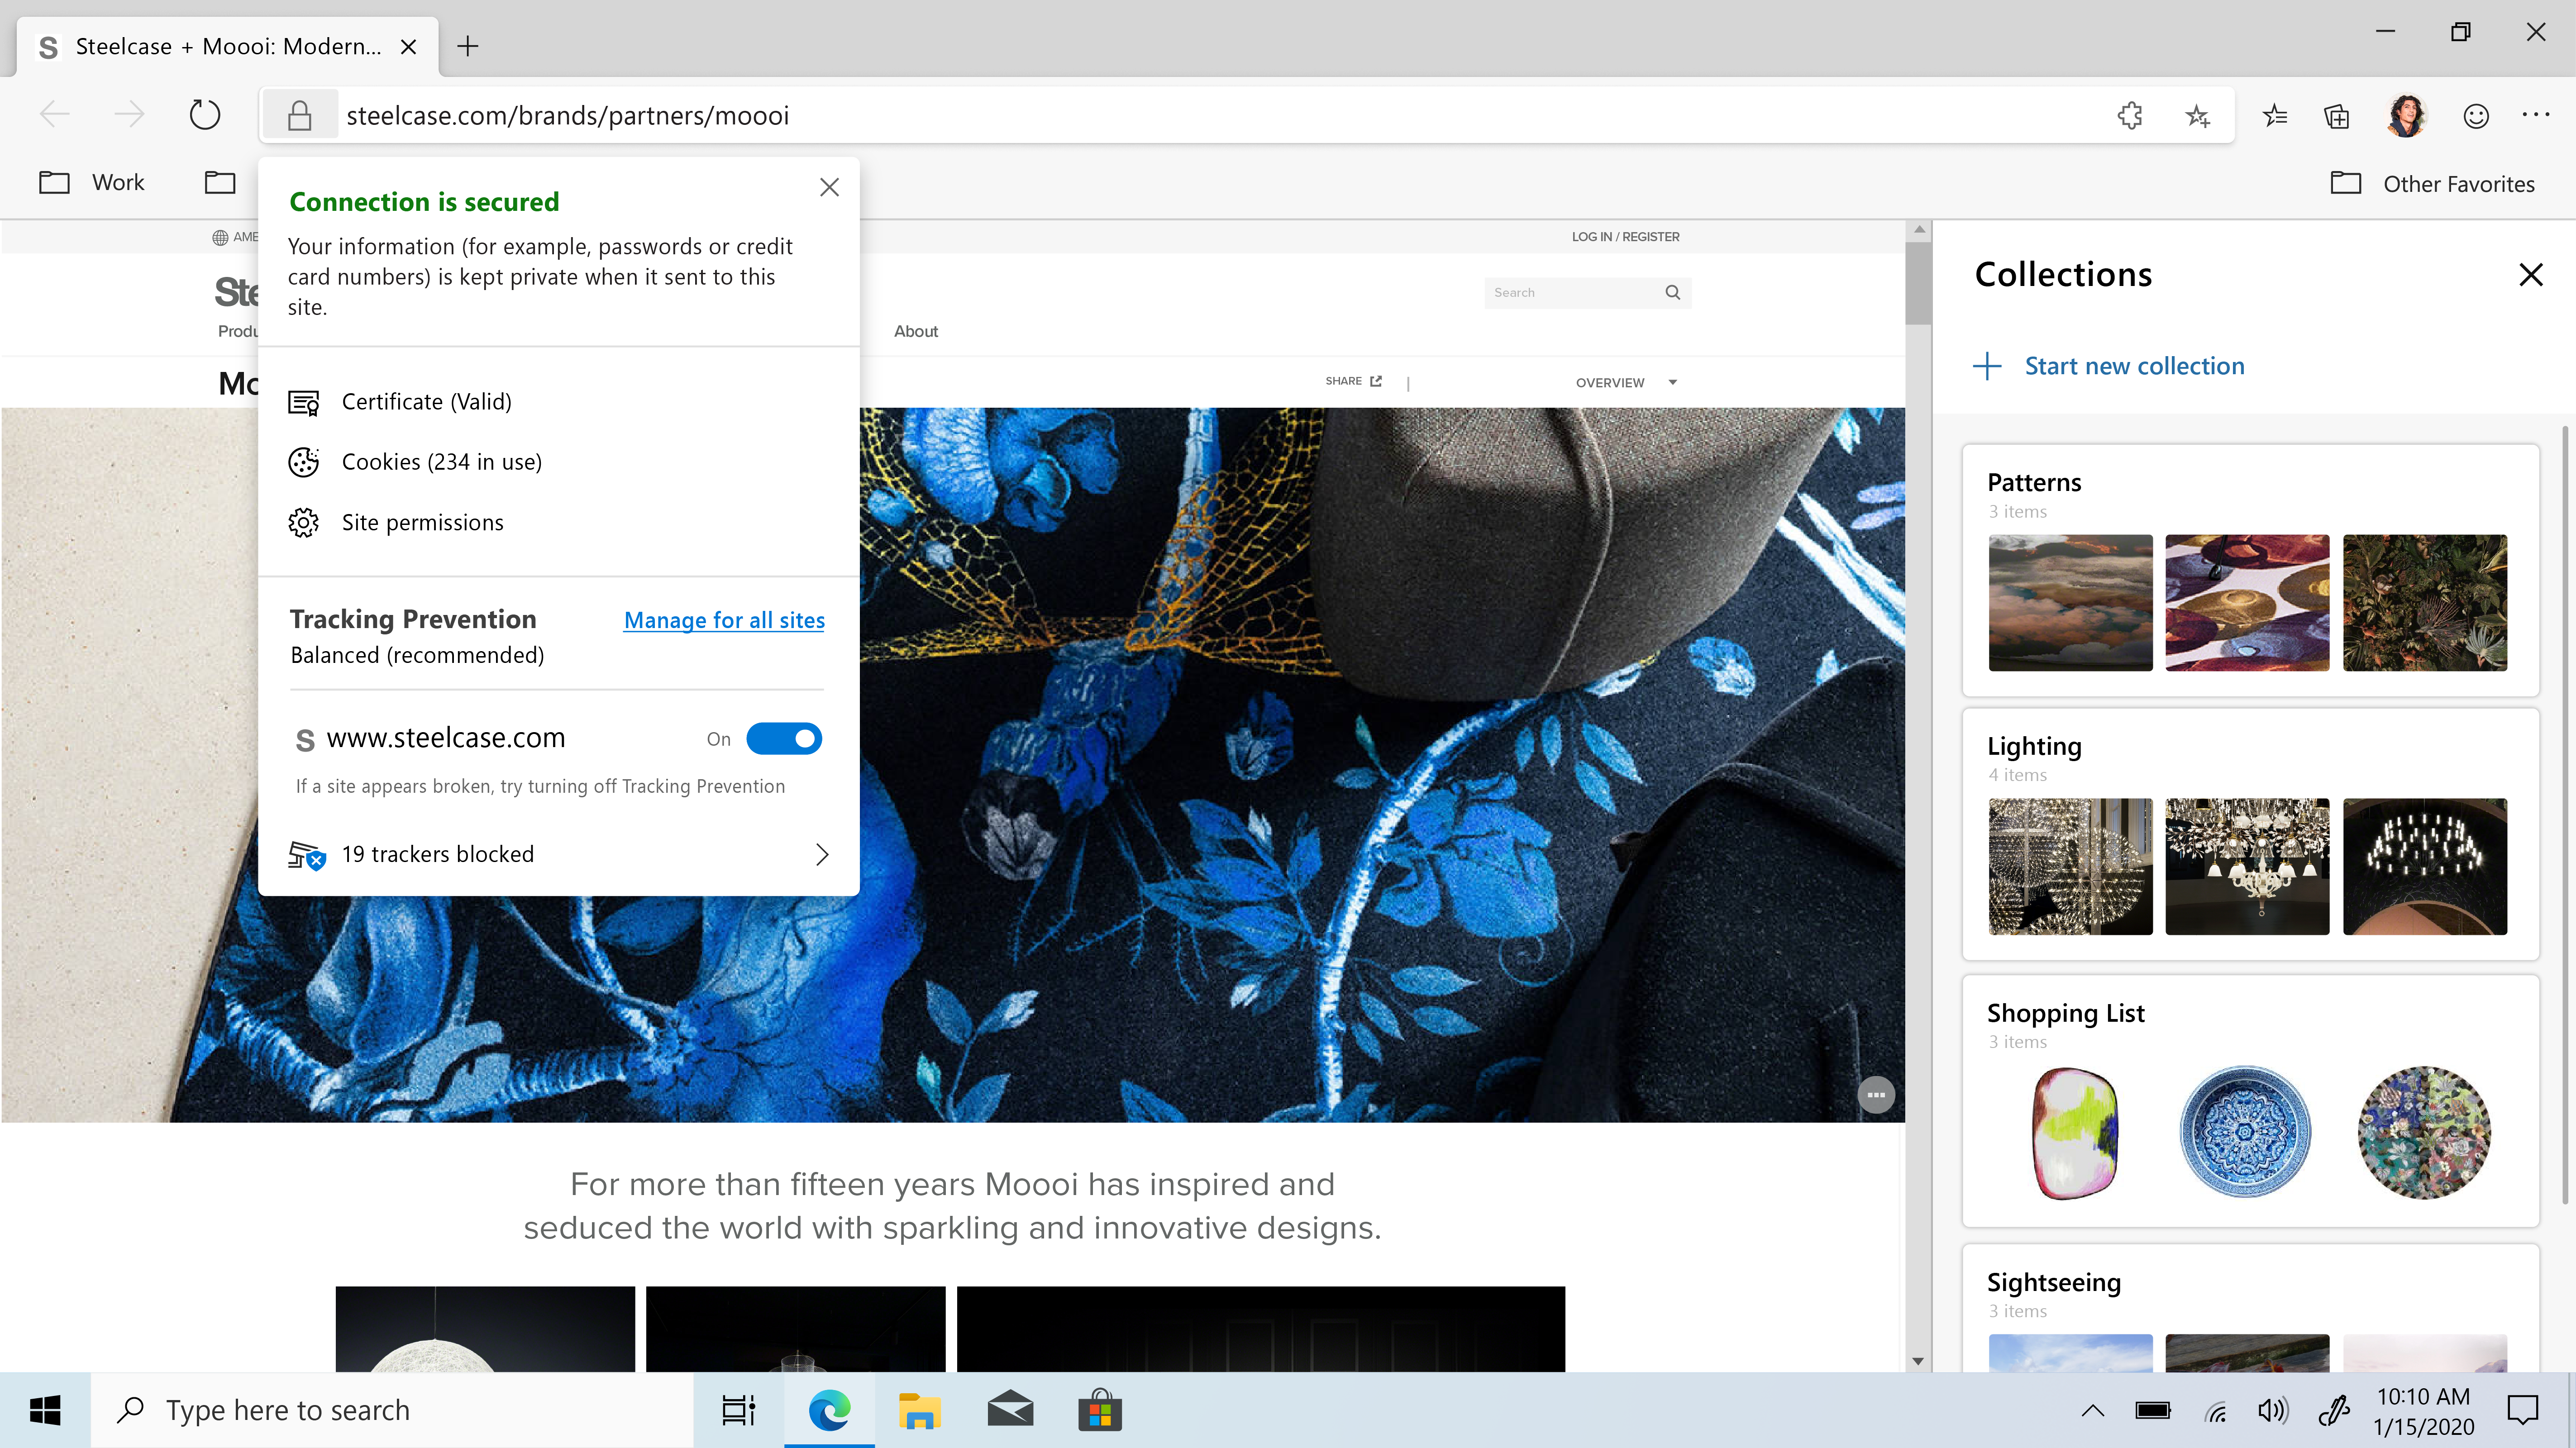2576x1448 pixels.
Task: Select the Steelcase + Moooi tab
Action: pos(227,46)
